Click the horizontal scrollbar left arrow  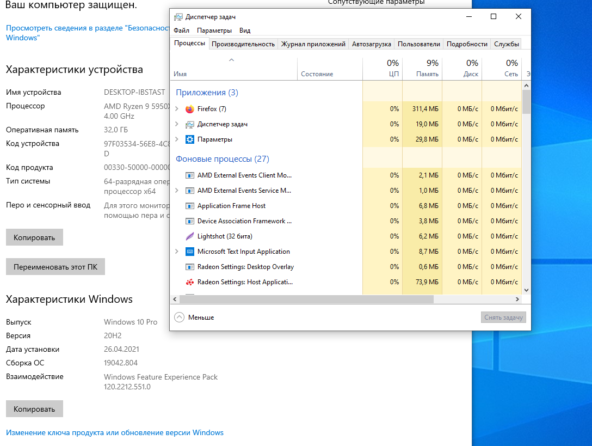175,299
